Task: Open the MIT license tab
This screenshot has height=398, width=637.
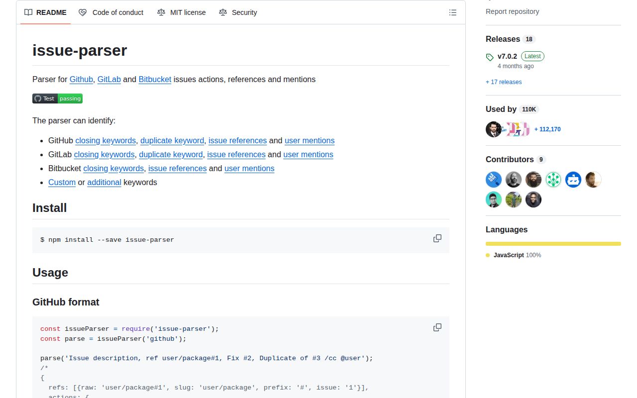Action: (x=181, y=12)
